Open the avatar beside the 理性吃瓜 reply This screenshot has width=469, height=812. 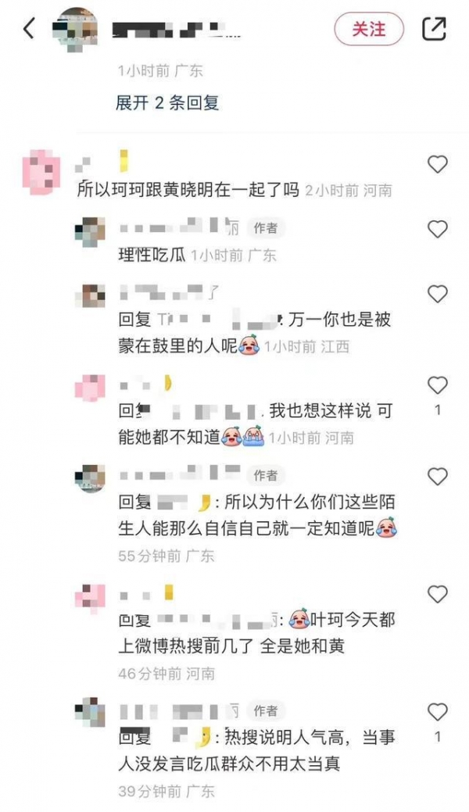(x=90, y=232)
